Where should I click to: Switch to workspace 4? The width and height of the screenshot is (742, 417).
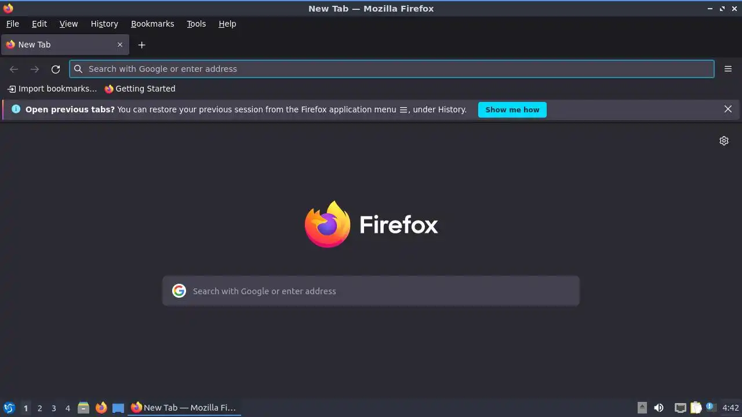click(67, 408)
